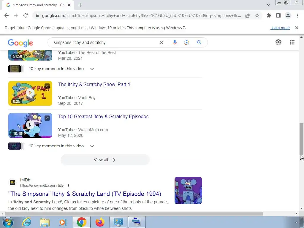
Task: Play the WatchMojo 10:10 video thumbnail
Action: [30, 125]
